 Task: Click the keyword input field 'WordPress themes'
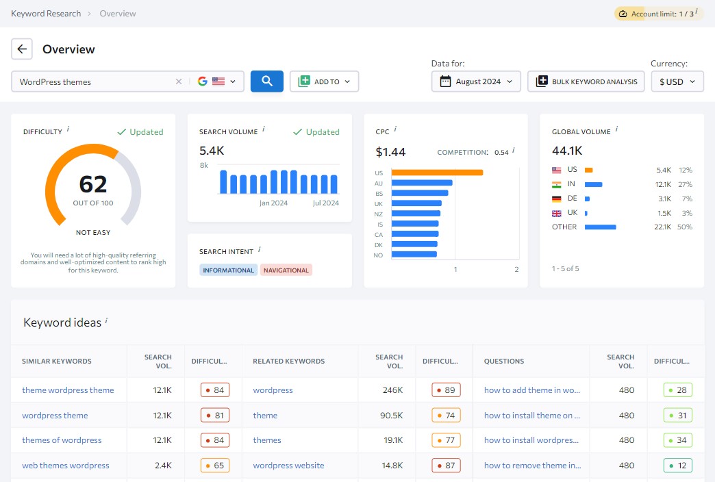(93, 81)
